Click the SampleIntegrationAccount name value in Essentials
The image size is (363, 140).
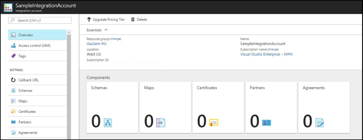[x=263, y=44]
